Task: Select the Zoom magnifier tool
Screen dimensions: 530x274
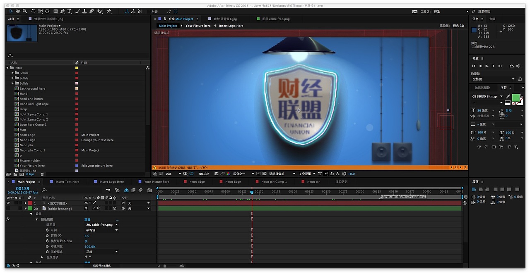Action: point(25,11)
